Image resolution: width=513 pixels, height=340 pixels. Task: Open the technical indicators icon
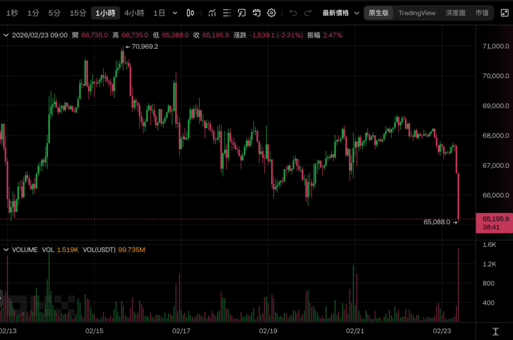(x=212, y=13)
